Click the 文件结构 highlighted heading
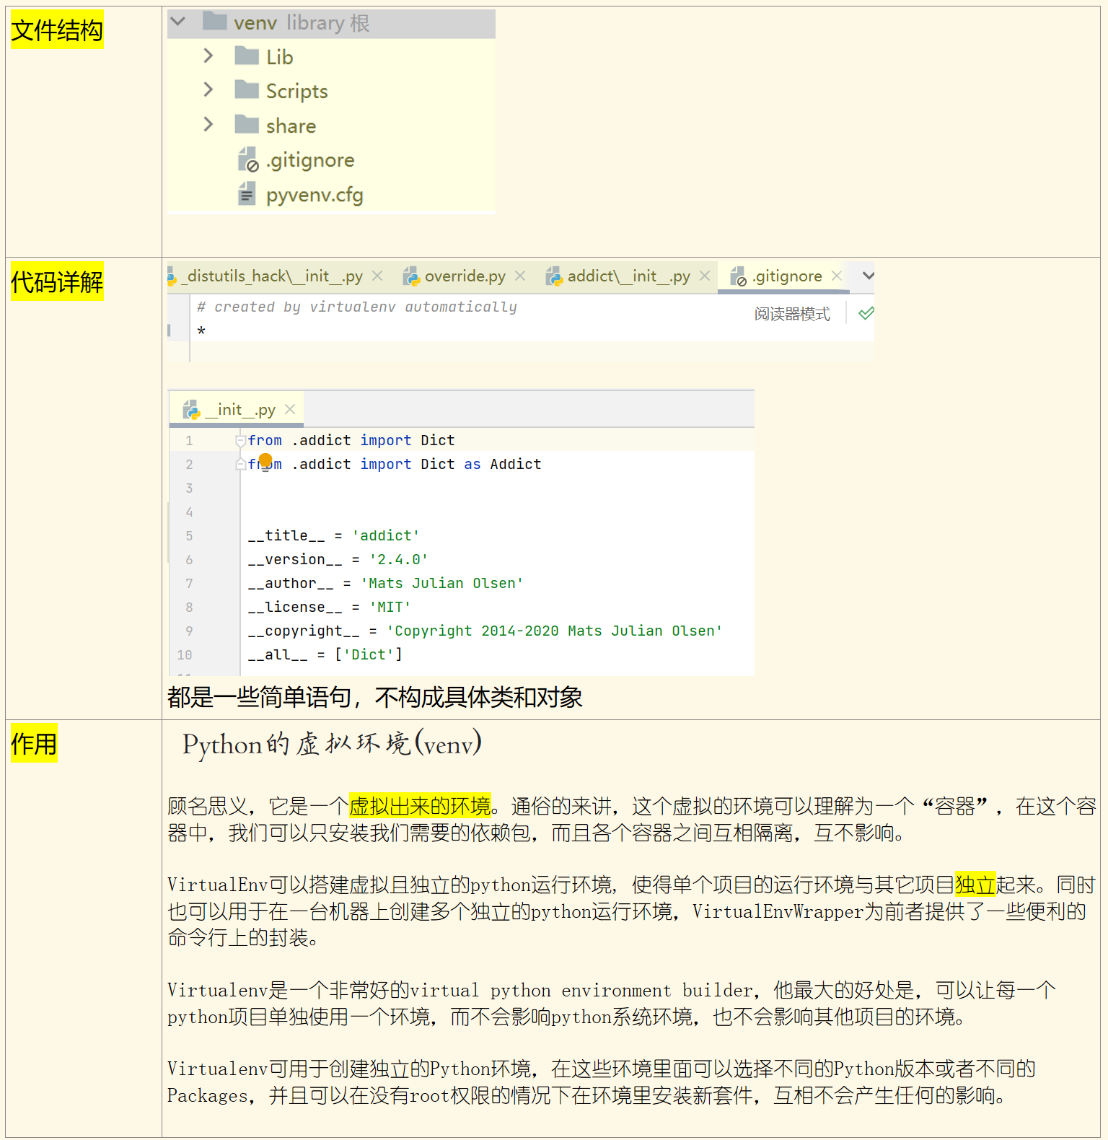Screen dimensions: 1108x1140 57,30
